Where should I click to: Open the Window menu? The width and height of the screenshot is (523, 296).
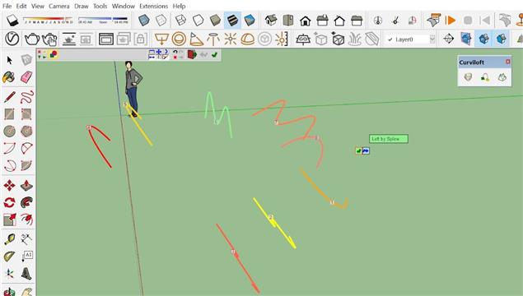coord(124,6)
